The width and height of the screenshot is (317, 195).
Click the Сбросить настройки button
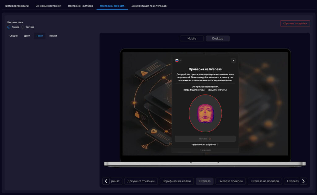pos(295,23)
